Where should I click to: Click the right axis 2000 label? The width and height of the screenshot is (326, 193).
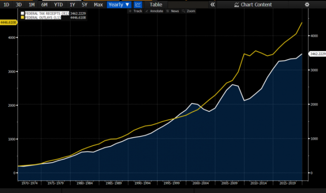point(314,104)
